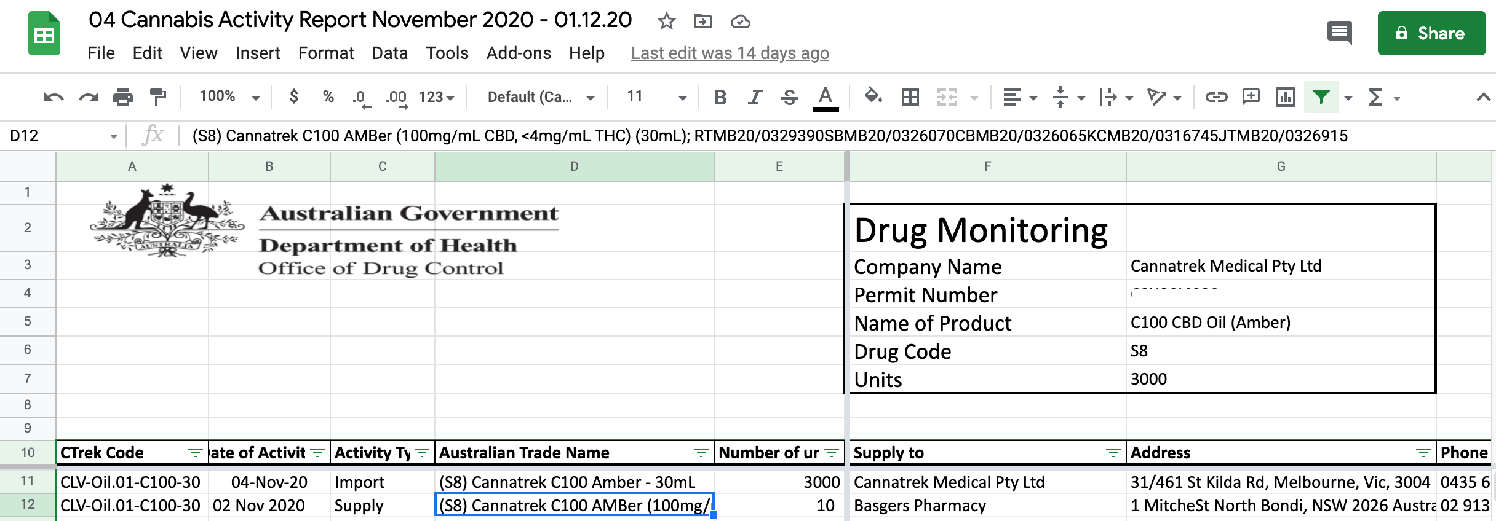The width and height of the screenshot is (1496, 521).
Task: Open the Default font dropdown
Action: tap(541, 97)
